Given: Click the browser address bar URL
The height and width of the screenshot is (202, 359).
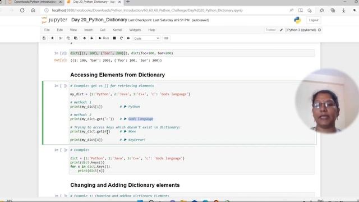Looking at the screenshot, I should pos(147,10).
